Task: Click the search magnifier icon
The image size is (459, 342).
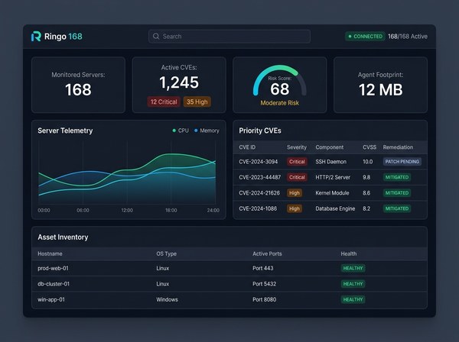Action: 156,36
